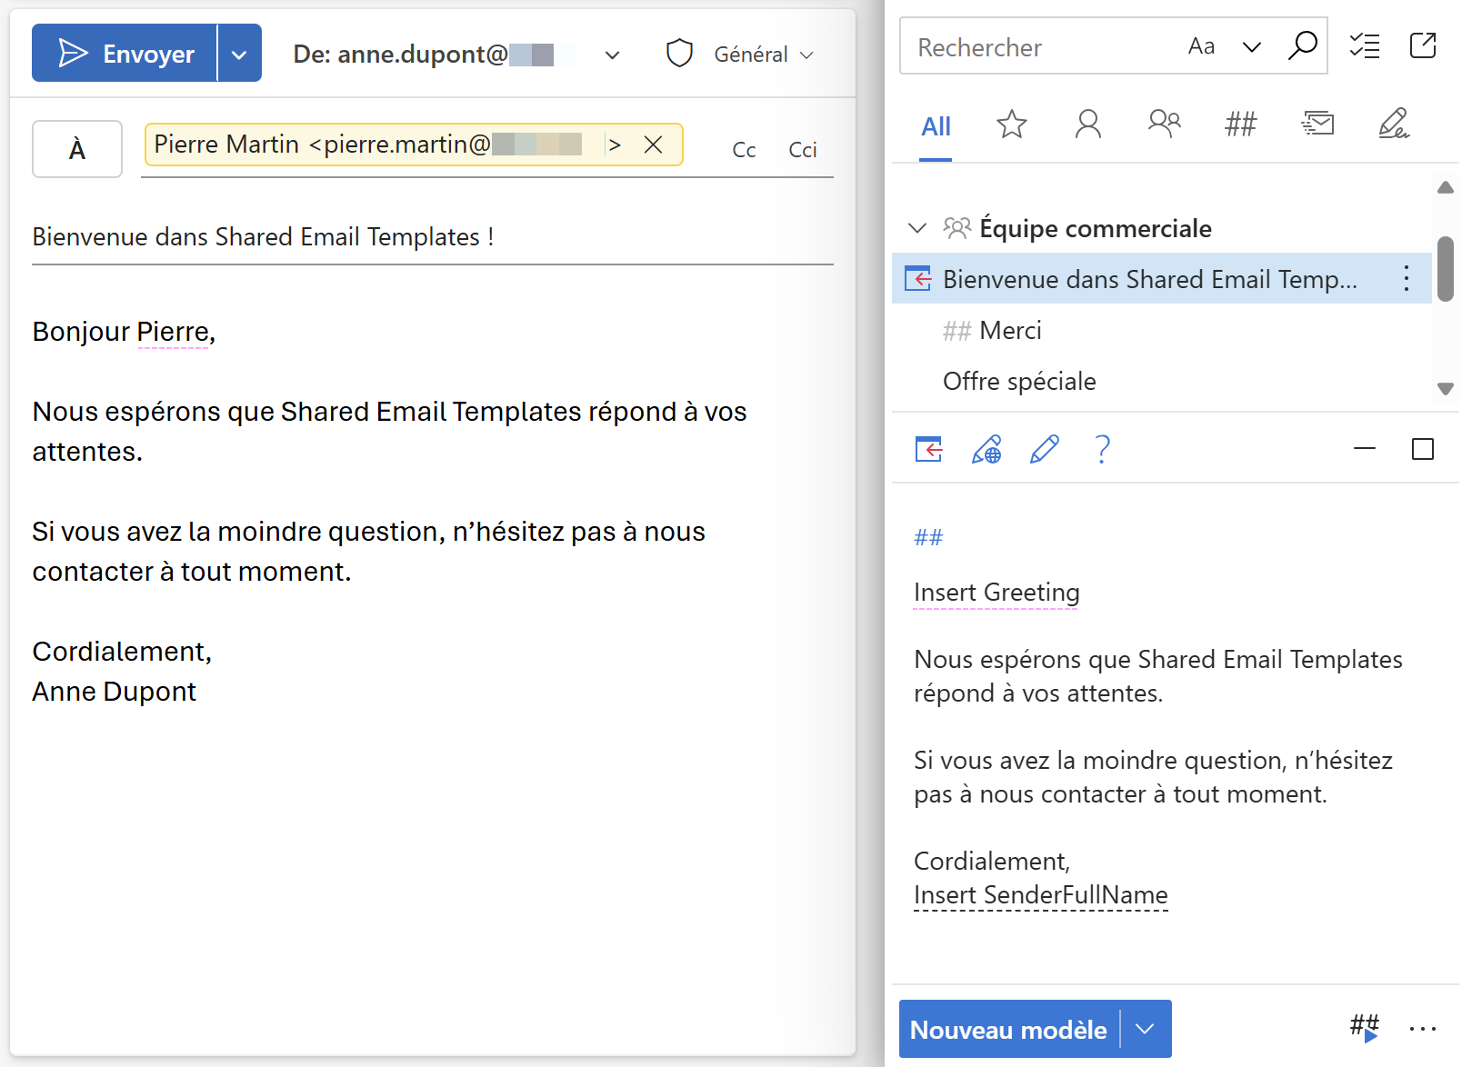
Task: Switch to the personal templates tab
Action: [1087, 124]
